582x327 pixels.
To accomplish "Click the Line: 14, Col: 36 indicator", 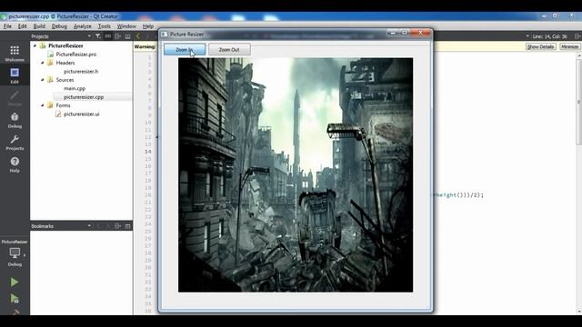I will coord(549,36).
